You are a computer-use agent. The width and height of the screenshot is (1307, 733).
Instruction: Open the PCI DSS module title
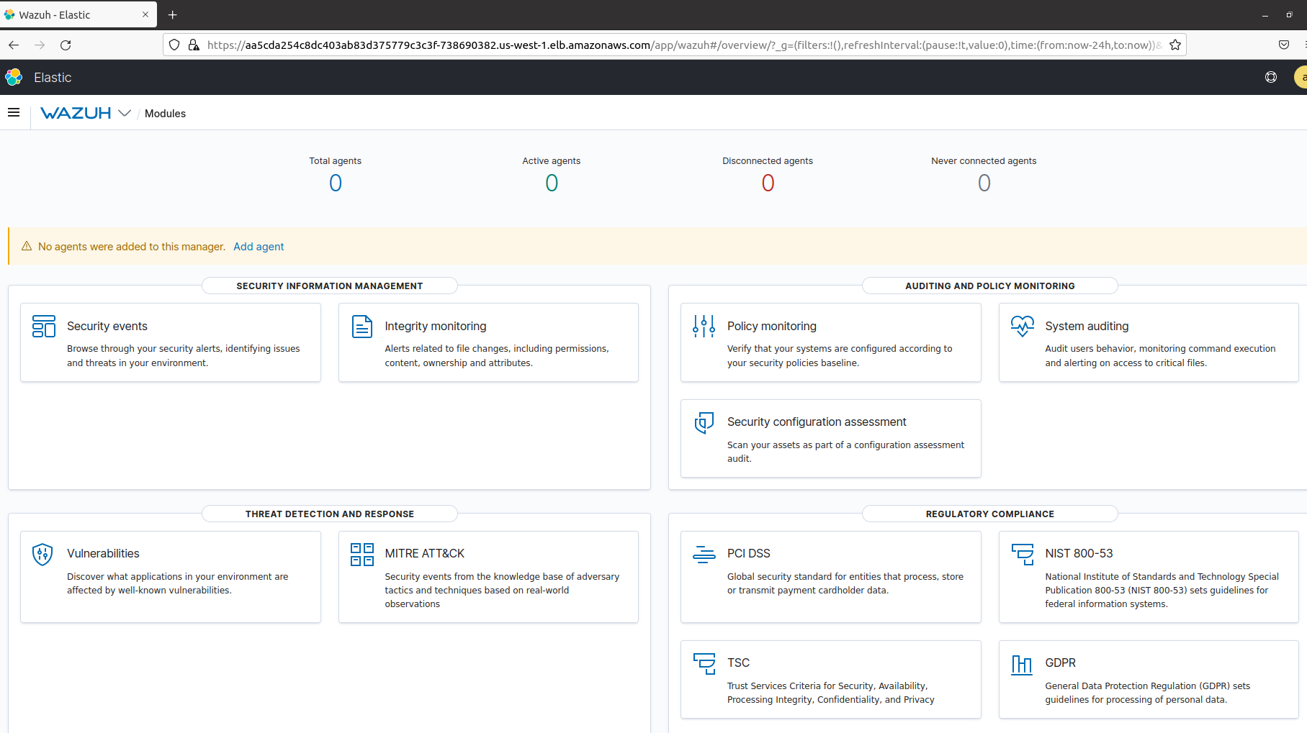click(x=749, y=553)
